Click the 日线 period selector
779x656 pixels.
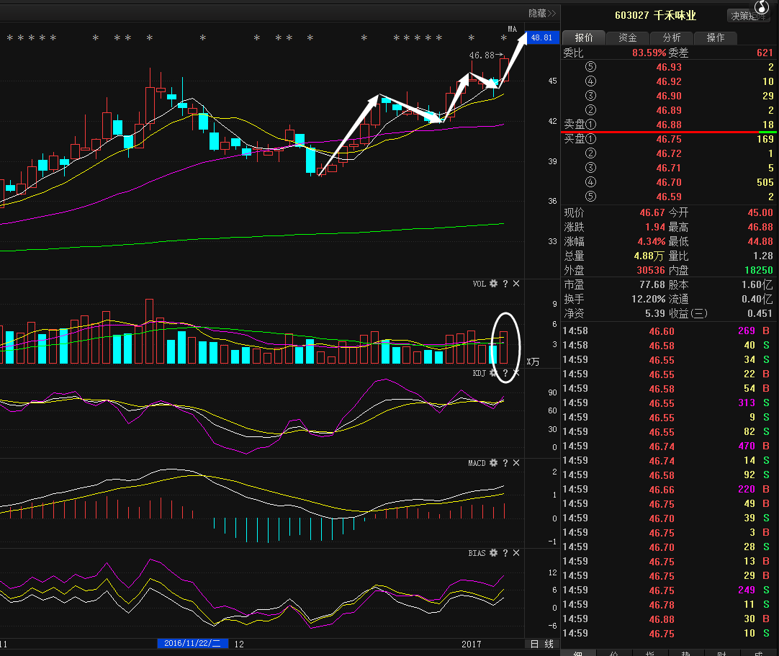point(542,644)
